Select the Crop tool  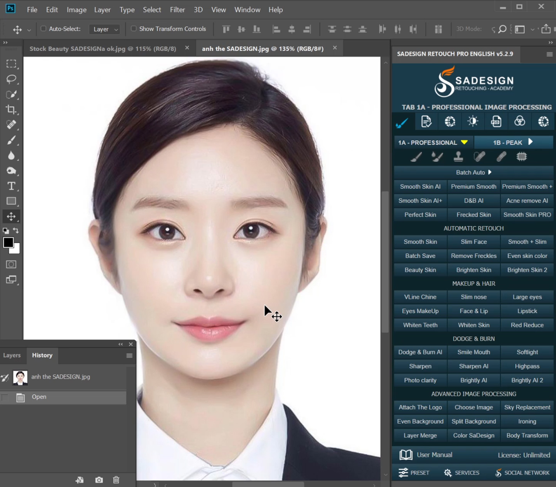click(x=11, y=110)
